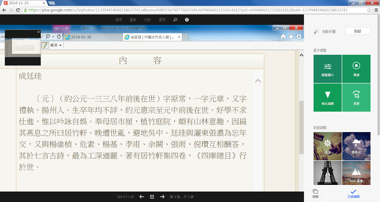Click the auto-enhance magic wand icon

(316, 31)
